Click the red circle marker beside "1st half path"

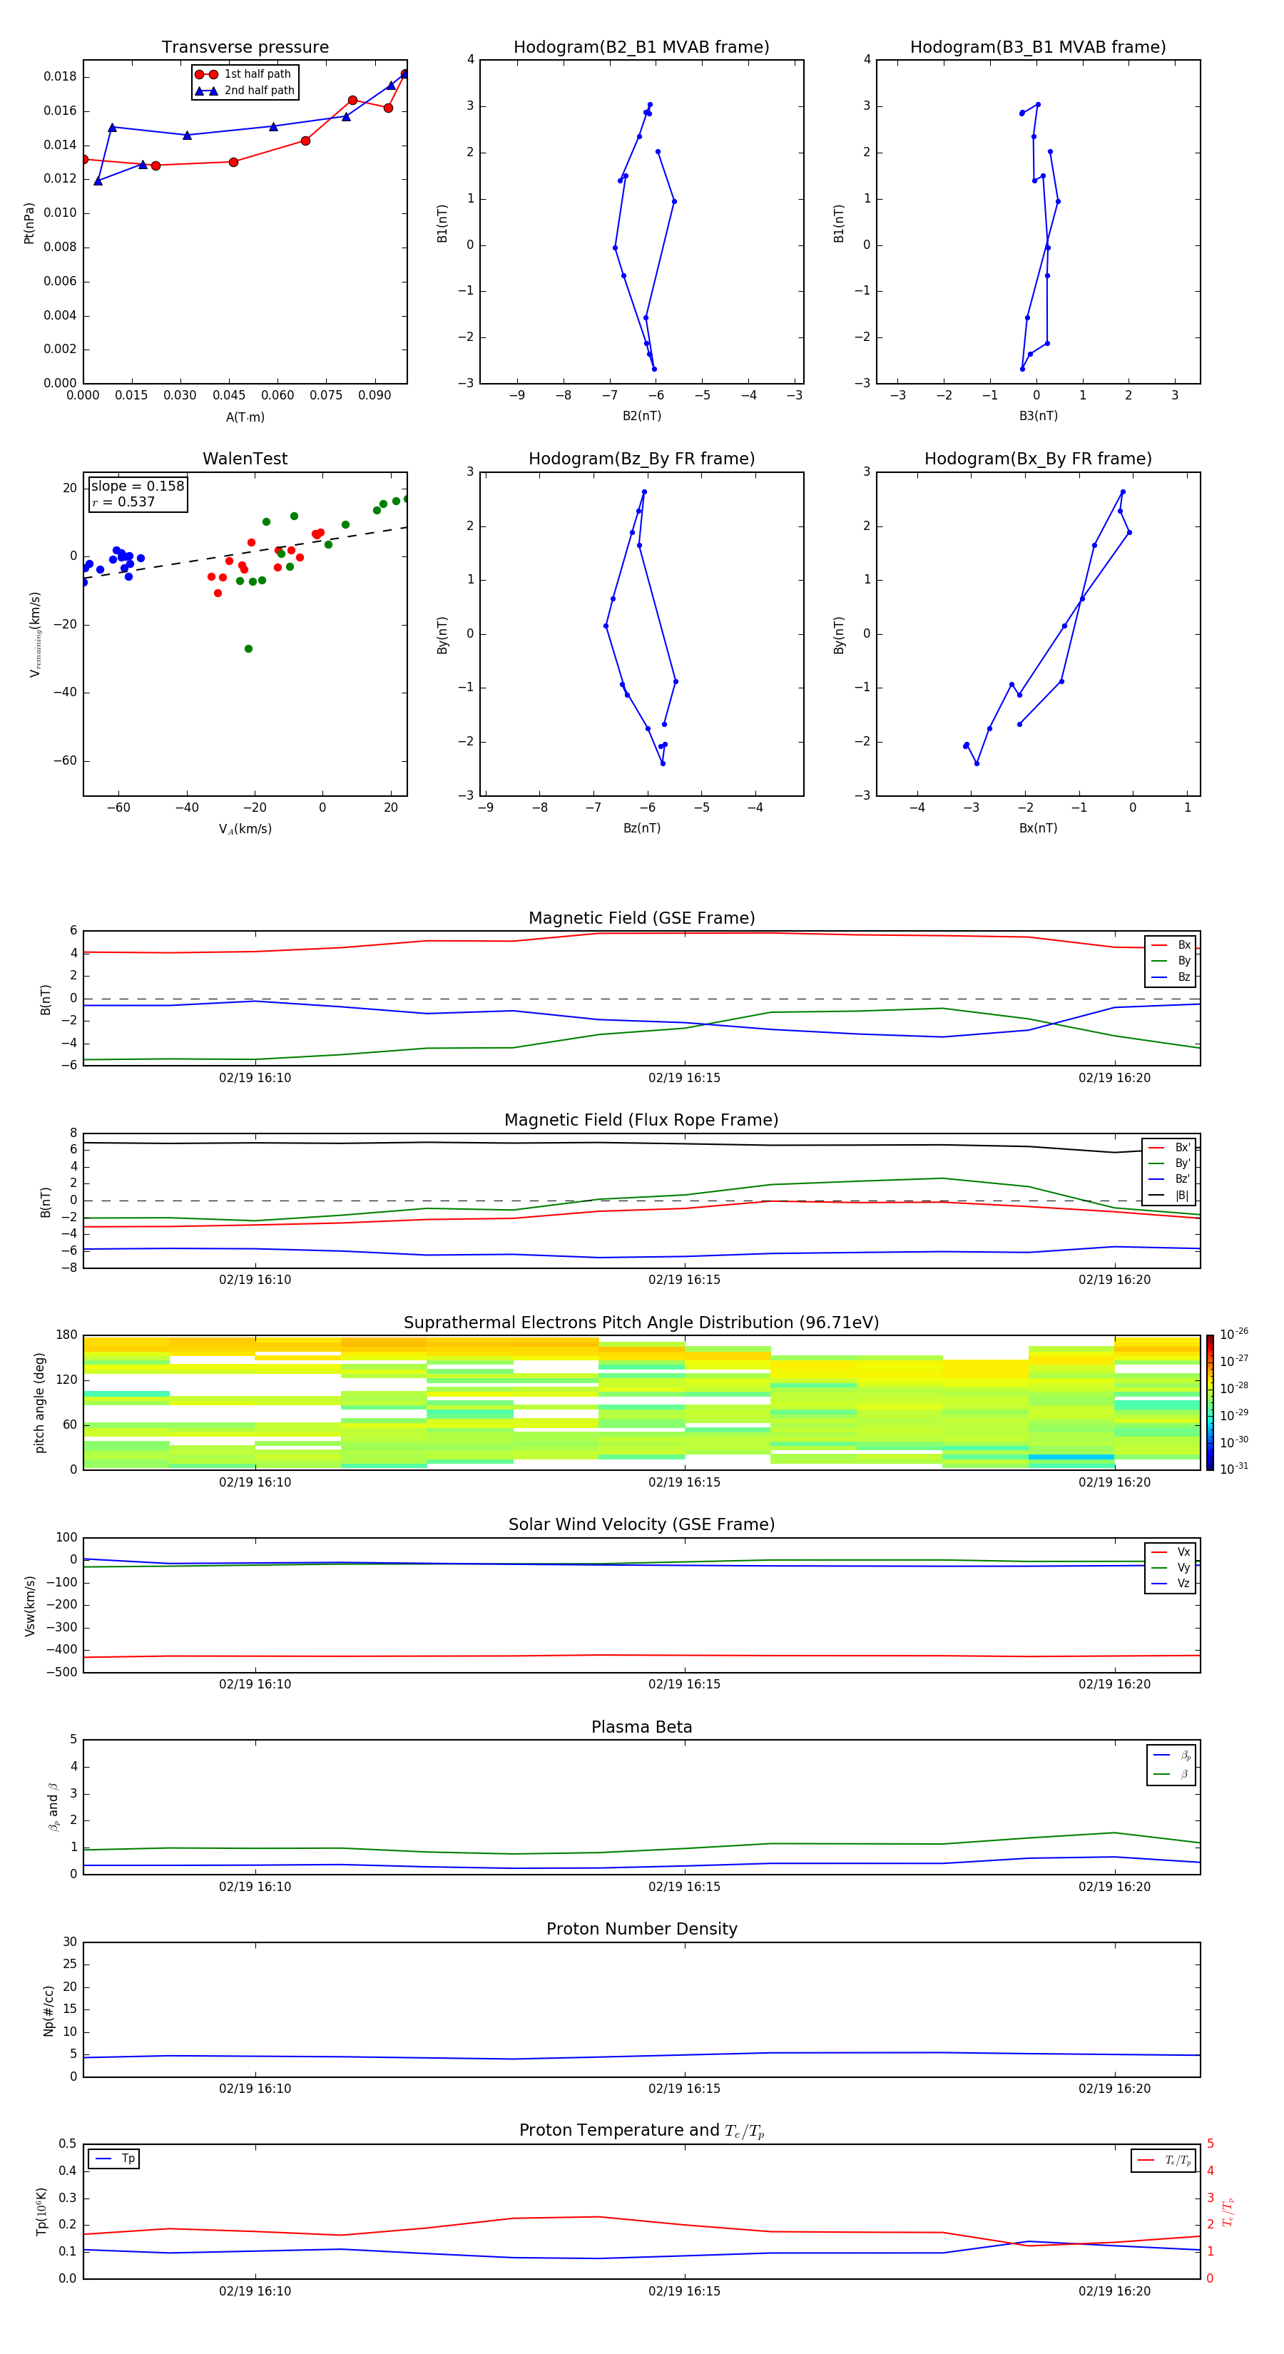[x=207, y=74]
